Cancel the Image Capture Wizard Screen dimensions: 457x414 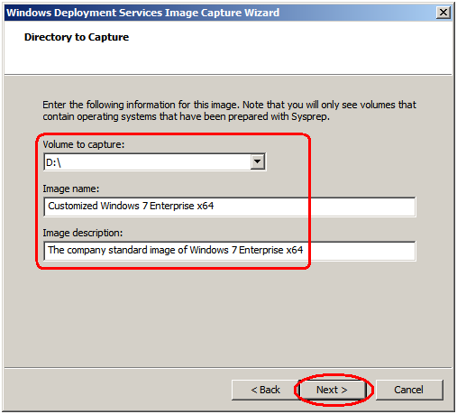409,390
